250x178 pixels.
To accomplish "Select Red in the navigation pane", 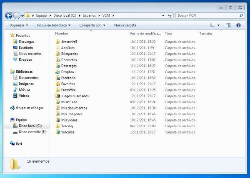I will (19, 144).
